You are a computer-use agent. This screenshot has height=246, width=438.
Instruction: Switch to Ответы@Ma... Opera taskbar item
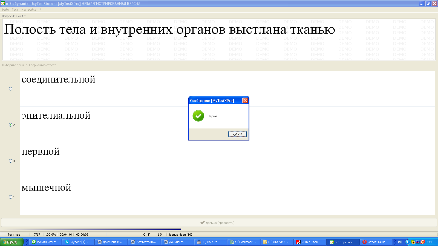pyautogui.click(x=376, y=242)
